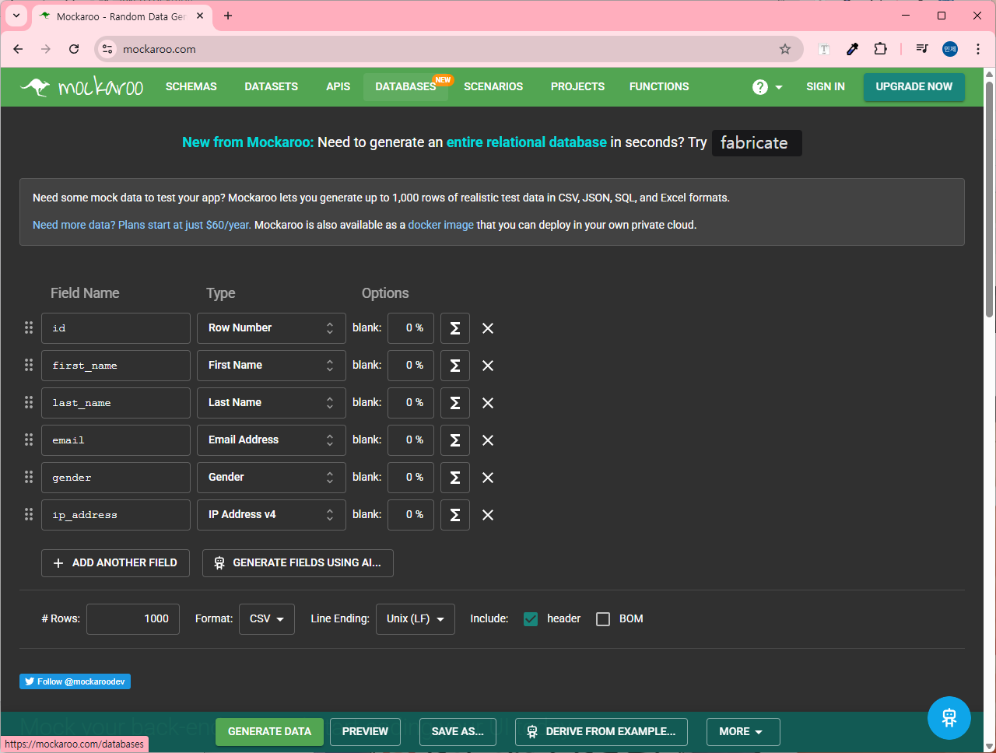
Task: Click the formula sigma icon for id
Action: pyautogui.click(x=455, y=328)
